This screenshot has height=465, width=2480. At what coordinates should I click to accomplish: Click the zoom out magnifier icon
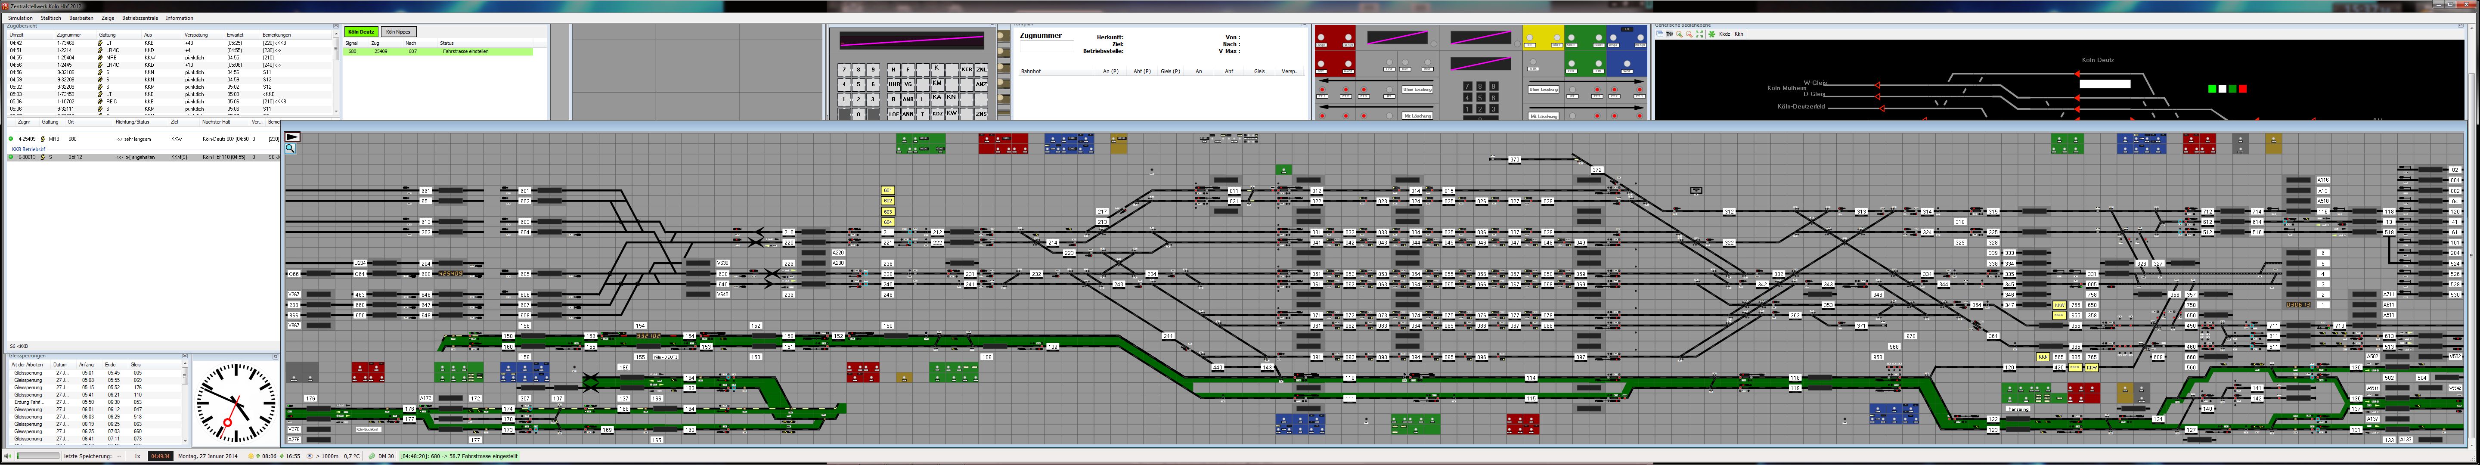1689,34
